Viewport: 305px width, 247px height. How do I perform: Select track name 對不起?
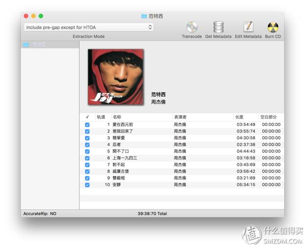[118, 165]
